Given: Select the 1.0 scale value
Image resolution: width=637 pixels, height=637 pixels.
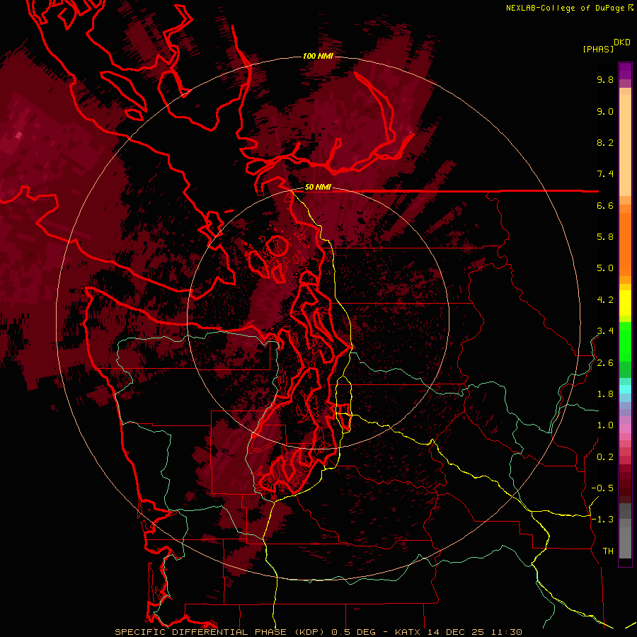Looking at the screenshot, I should (x=605, y=425).
